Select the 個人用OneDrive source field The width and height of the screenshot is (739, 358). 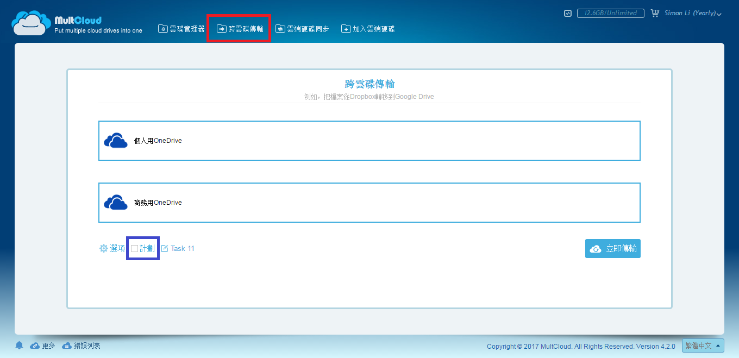tap(369, 141)
